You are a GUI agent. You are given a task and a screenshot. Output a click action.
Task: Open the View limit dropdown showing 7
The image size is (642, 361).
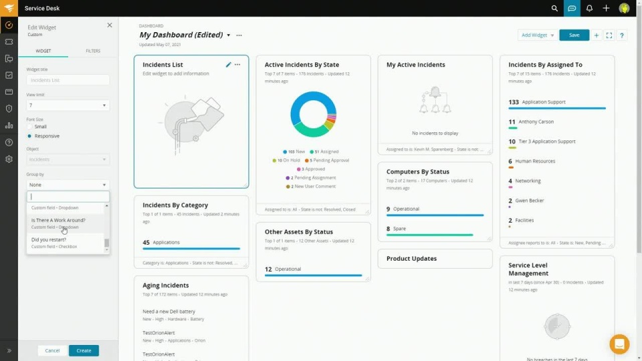[68, 105]
